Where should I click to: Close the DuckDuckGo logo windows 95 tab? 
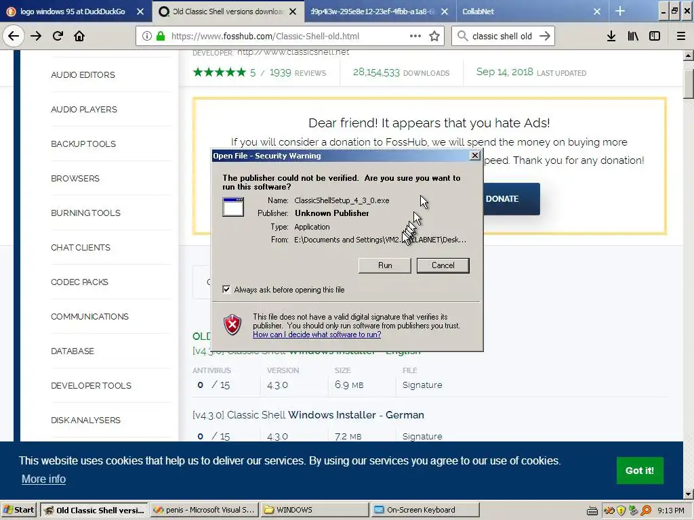[x=140, y=12]
